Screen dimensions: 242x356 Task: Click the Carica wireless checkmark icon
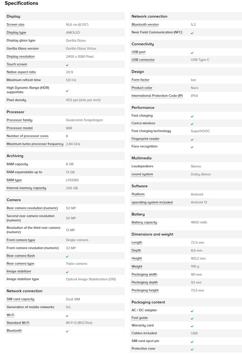coord(192,124)
